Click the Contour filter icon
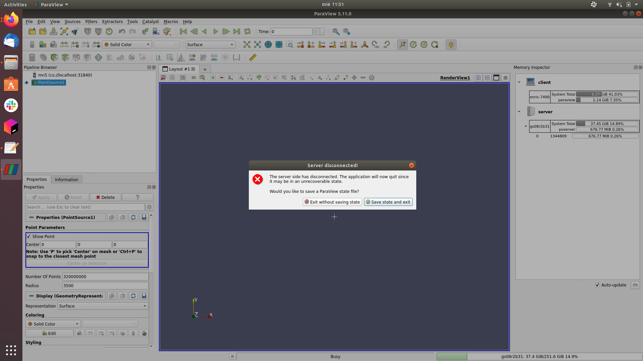 [x=43, y=57]
